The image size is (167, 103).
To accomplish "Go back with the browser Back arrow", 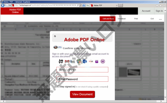I will click(3, 5).
